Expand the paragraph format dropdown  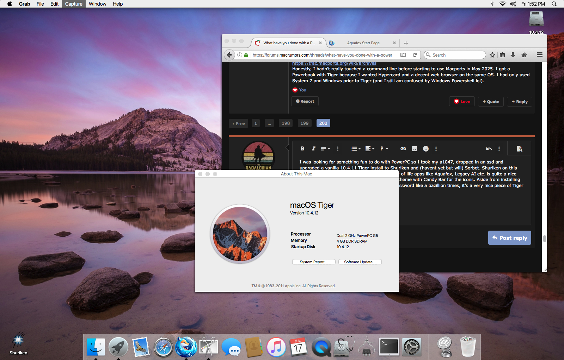click(384, 149)
